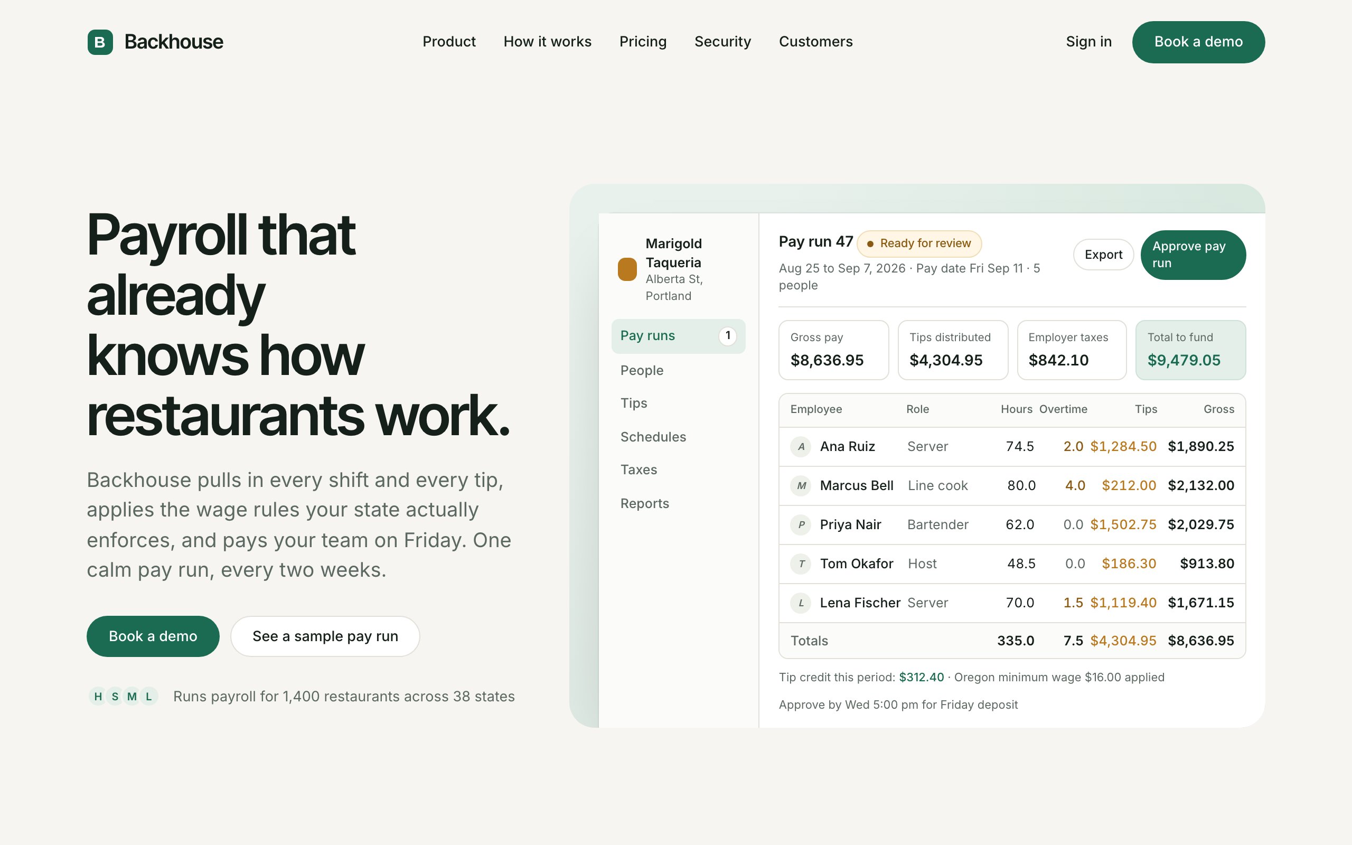Viewport: 1352px width, 845px height.
Task: Click the tip credit amount $312.40
Action: 921,678
